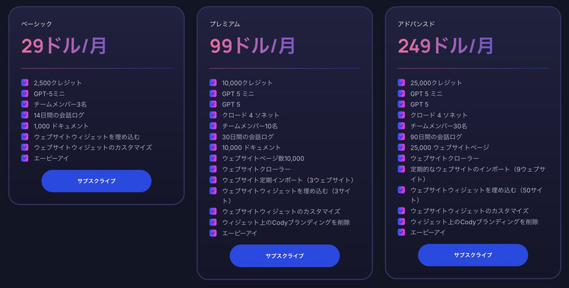
Task: Click checkmark icon beside 25,000クレジット
Action: coord(401,82)
